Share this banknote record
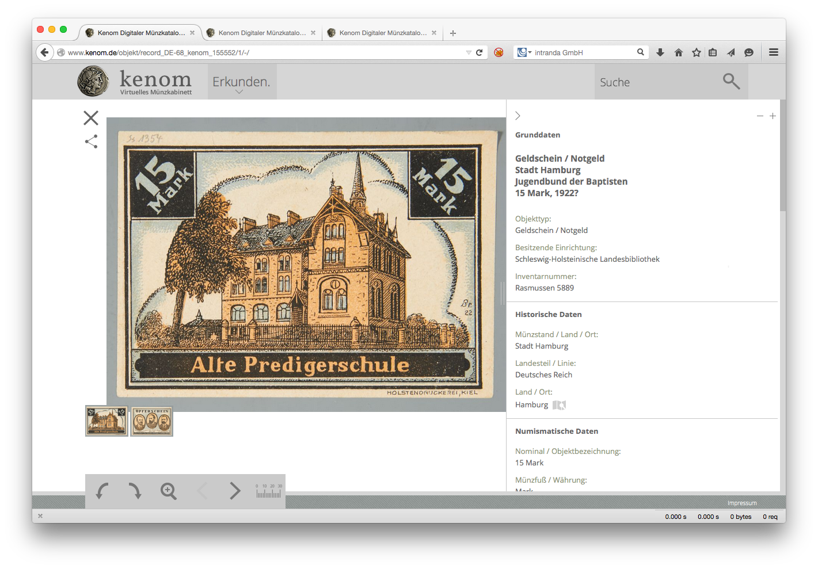 coord(91,142)
